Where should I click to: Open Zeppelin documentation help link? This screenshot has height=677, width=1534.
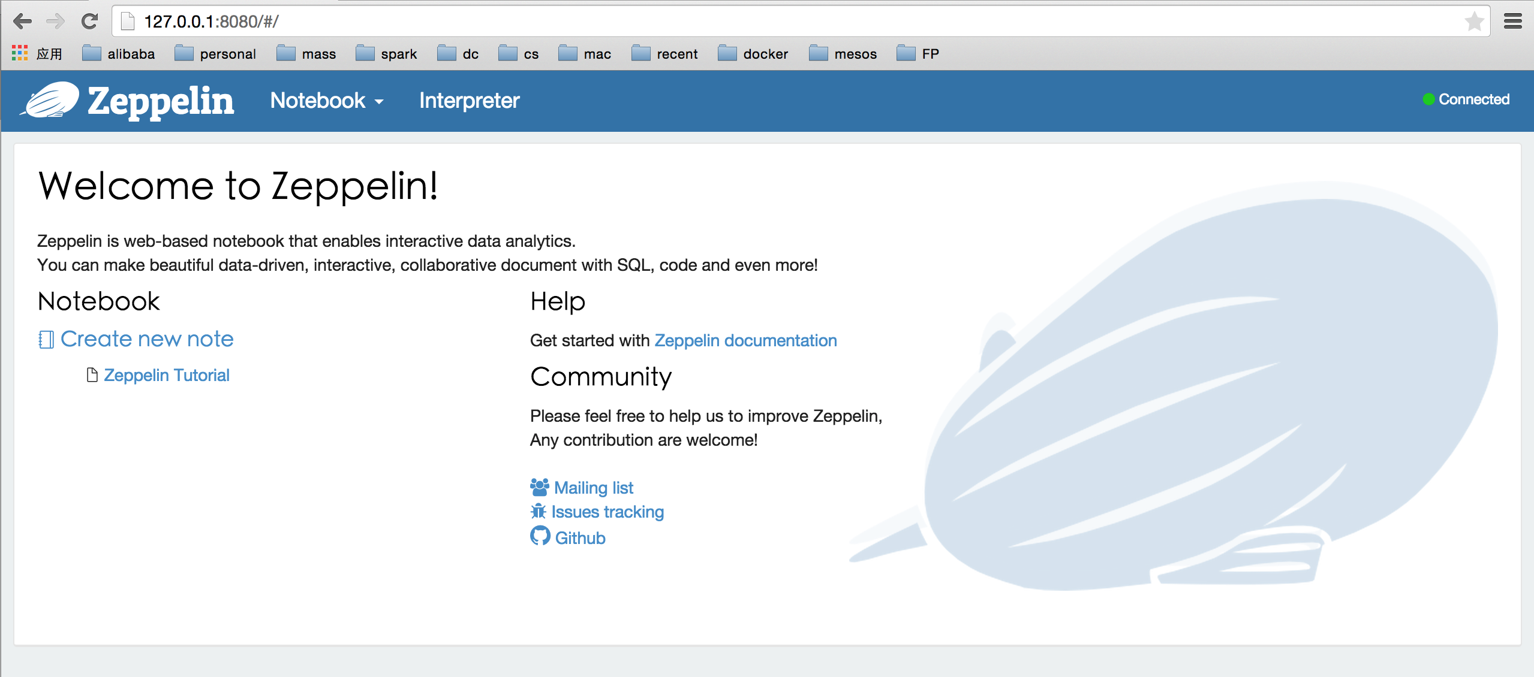click(x=745, y=340)
